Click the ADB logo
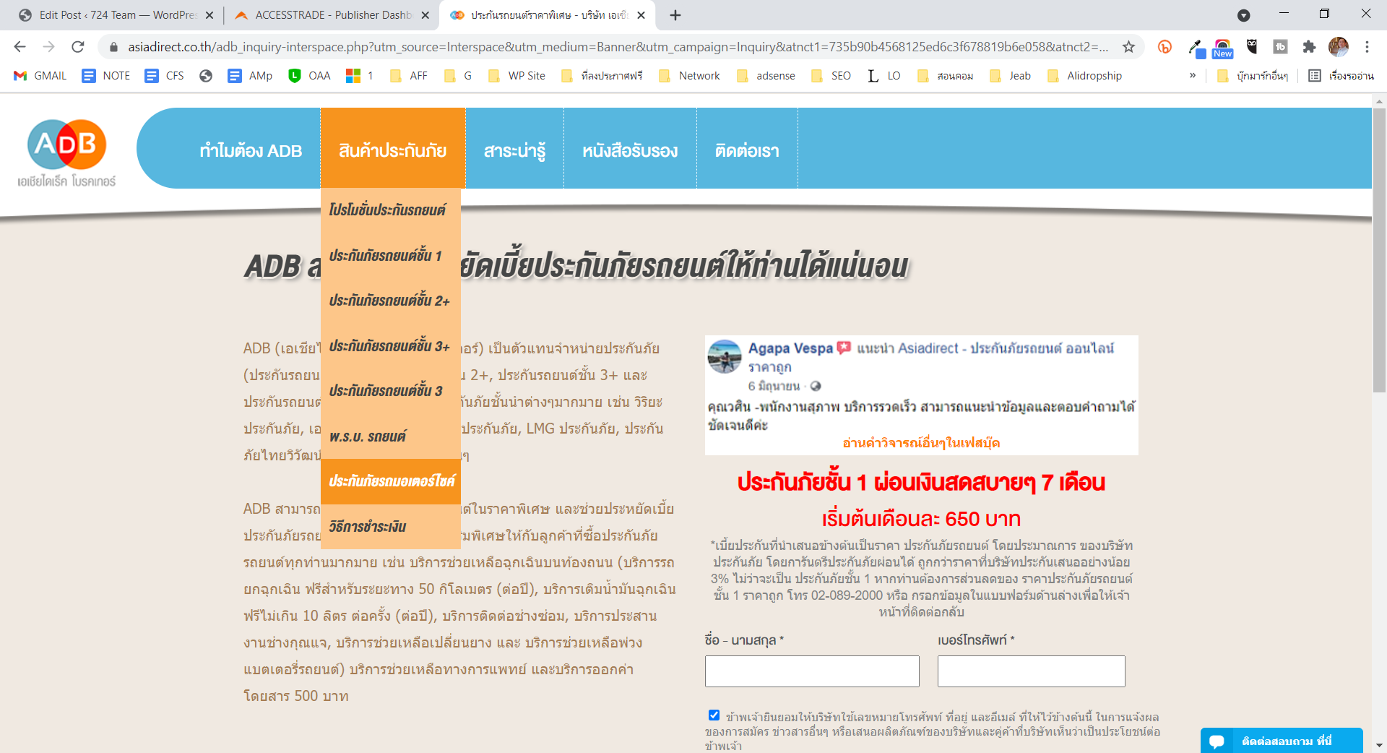Viewport: 1387px width, 753px height. (66, 152)
